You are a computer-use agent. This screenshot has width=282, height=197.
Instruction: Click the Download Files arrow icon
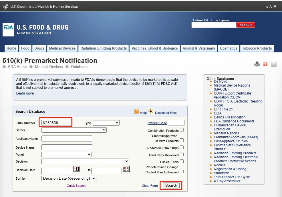[x=151, y=111]
